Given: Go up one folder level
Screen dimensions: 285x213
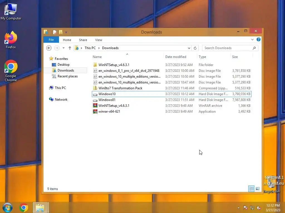Looking at the screenshot, I should tap(70, 48).
